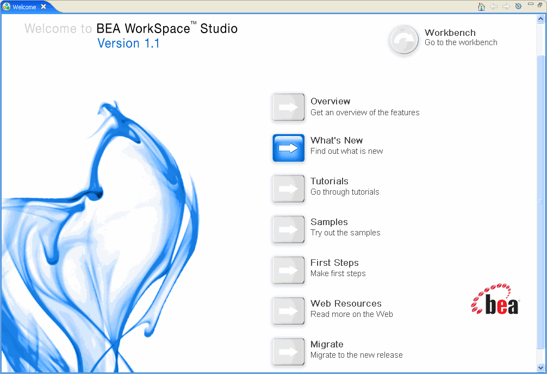Click the Overview arrow icon

[289, 108]
